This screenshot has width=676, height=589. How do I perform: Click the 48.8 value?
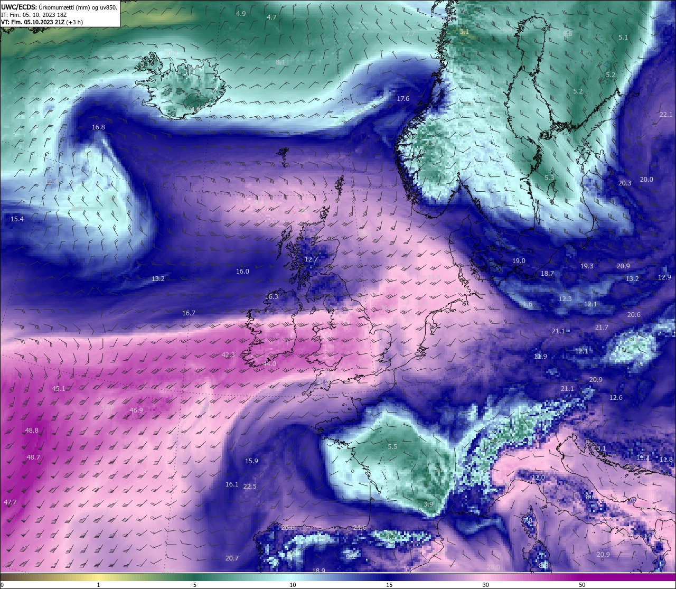click(x=32, y=430)
